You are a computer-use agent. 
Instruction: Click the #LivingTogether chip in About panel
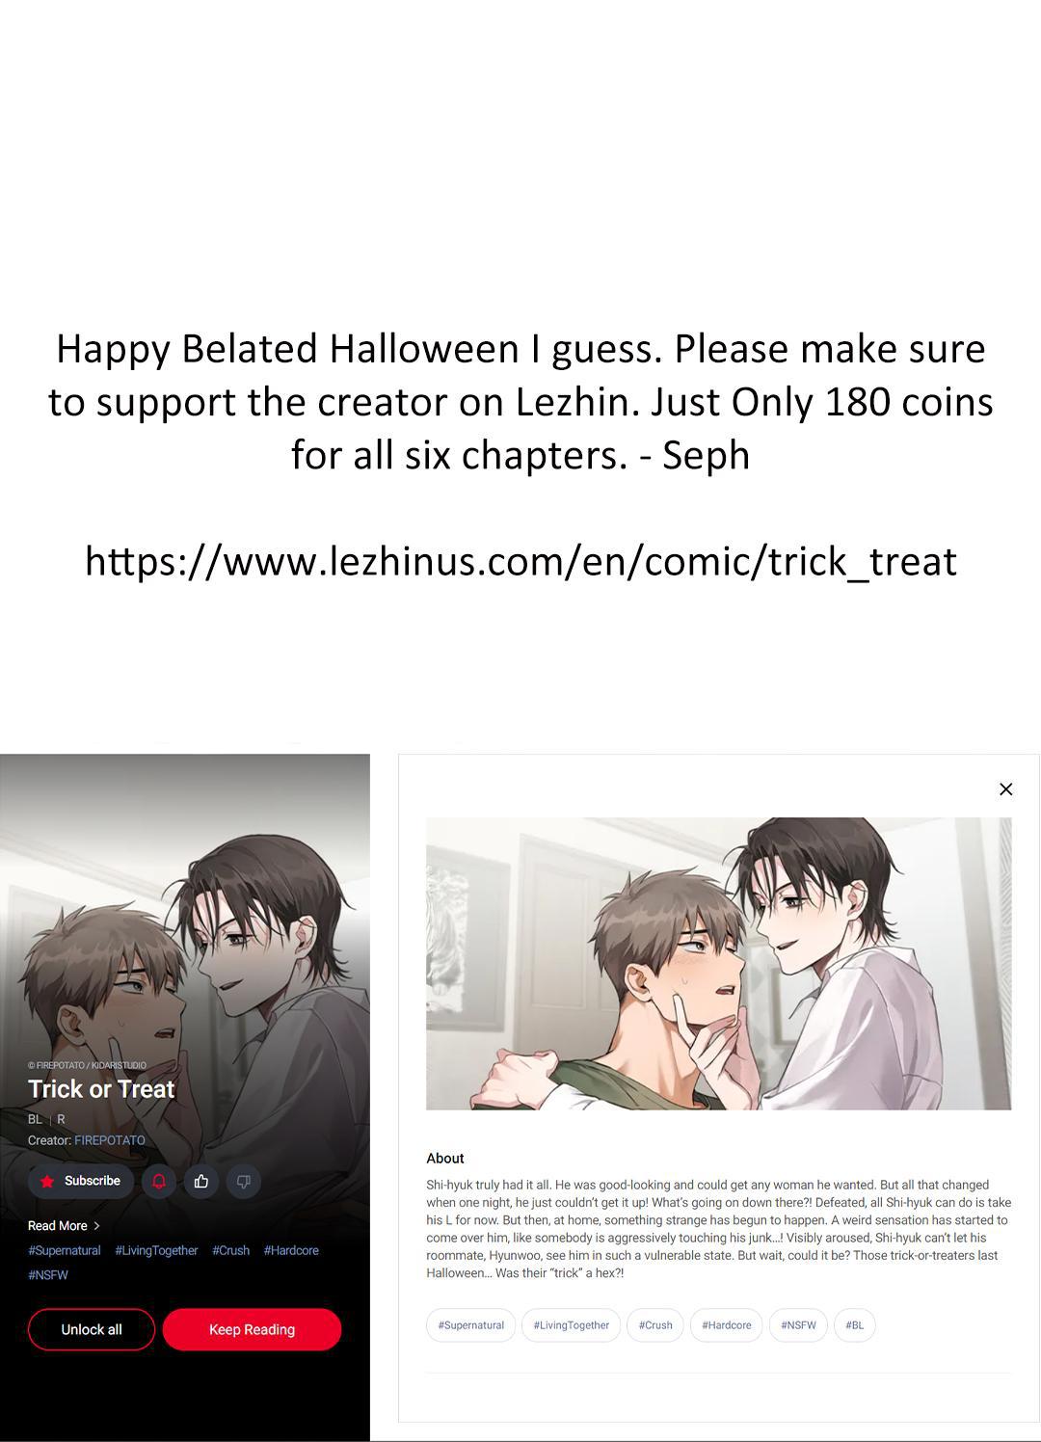[x=572, y=1325]
